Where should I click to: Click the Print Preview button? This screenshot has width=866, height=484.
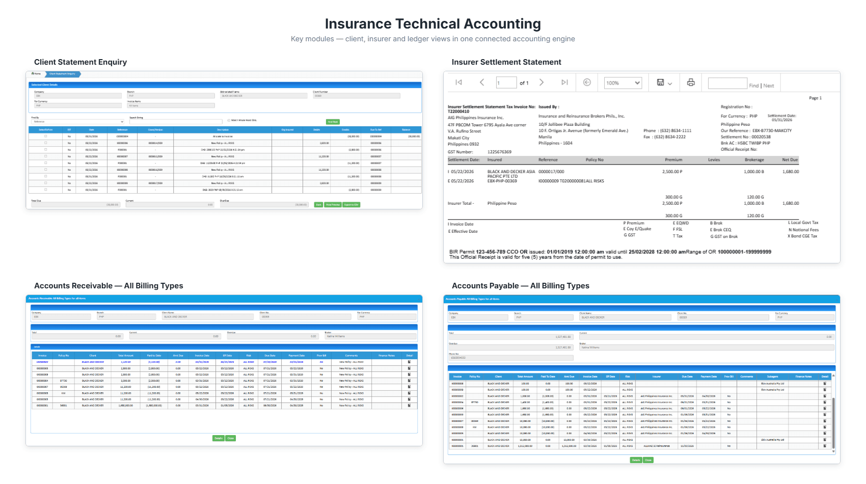333,205
